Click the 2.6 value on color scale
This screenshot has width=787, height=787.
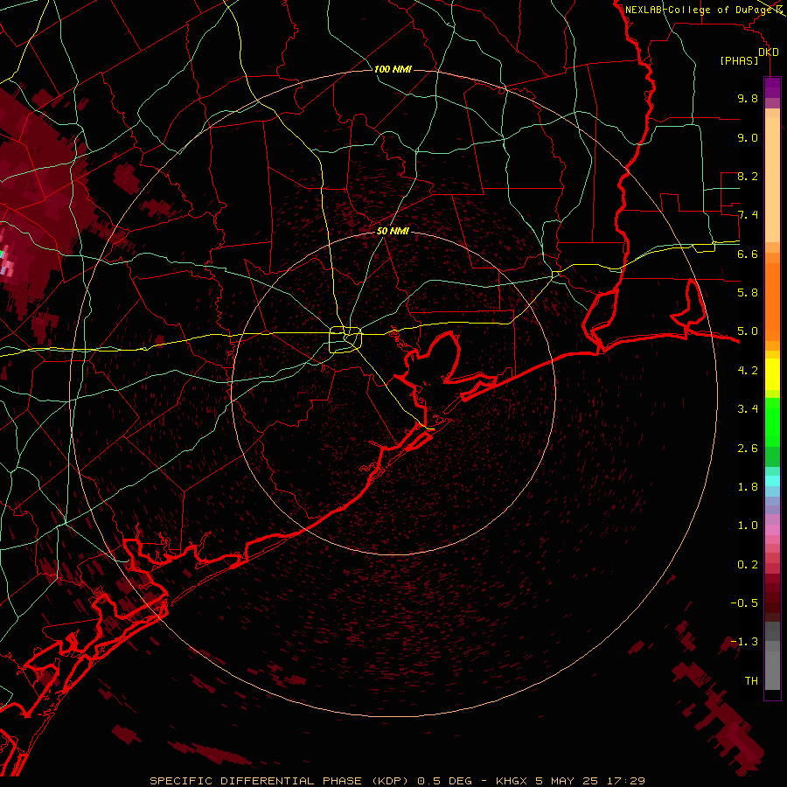pos(748,449)
